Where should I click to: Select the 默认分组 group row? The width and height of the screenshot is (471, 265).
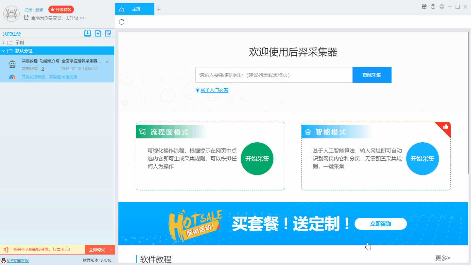point(57,51)
